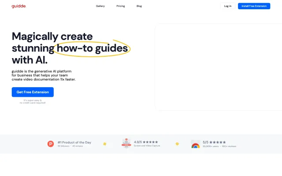Open the Gallery menu item

pos(100,6)
